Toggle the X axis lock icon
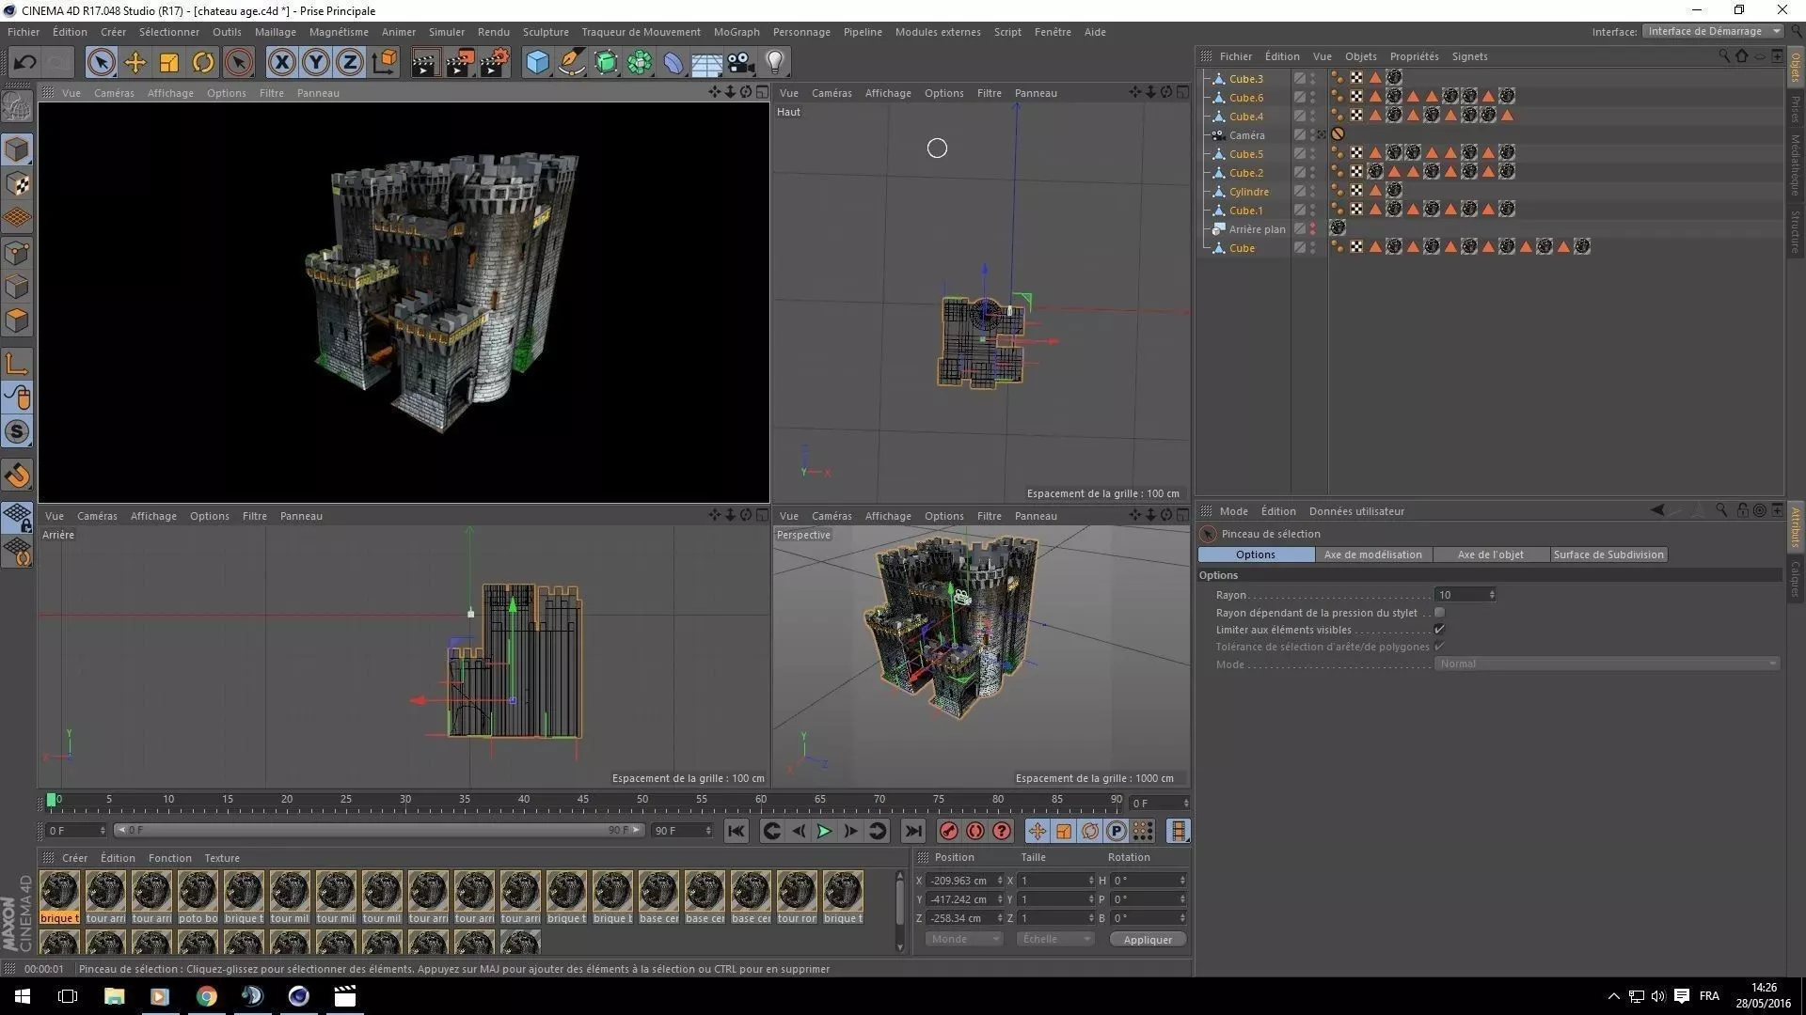Screen dimensions: 1806x1015 (x=280, y=63)
